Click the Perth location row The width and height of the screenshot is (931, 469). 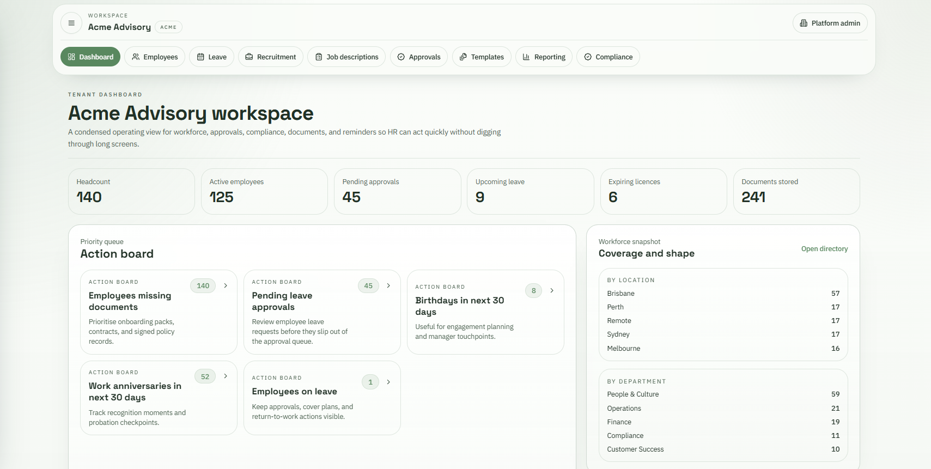723,307
